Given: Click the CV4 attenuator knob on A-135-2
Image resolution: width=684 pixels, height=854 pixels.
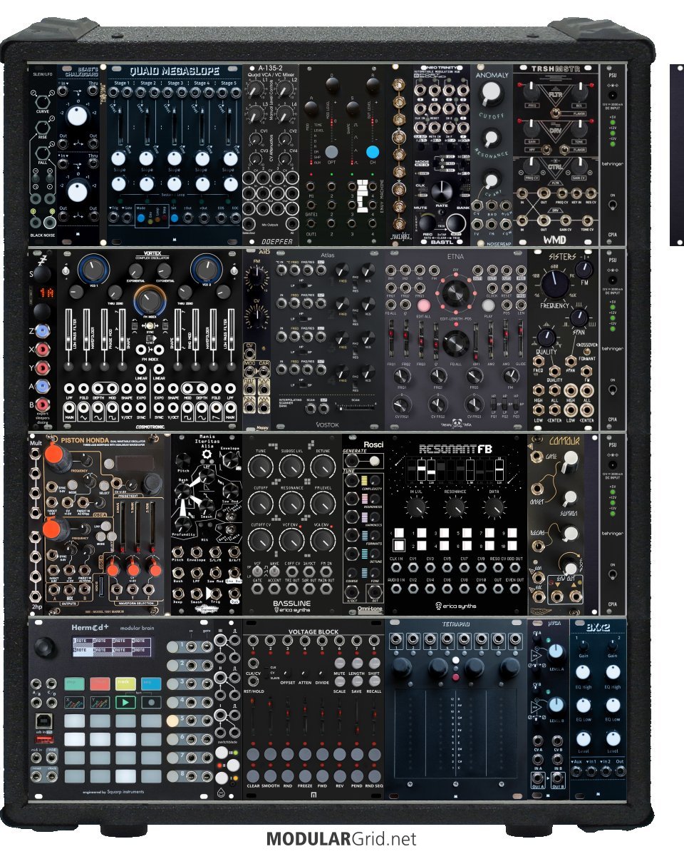Looking at the screenshot, I should tap(285, 159).
